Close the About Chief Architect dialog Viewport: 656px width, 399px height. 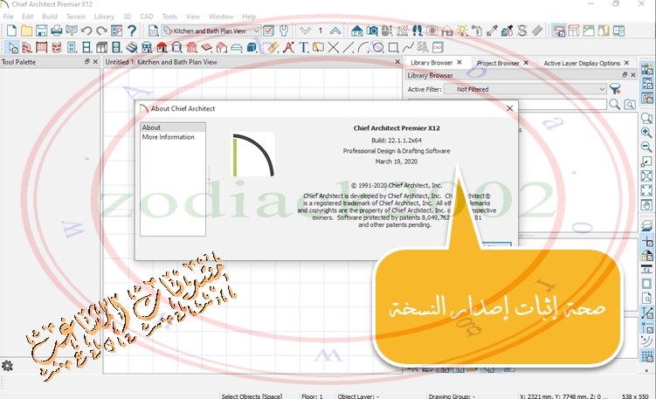pos(509,108)
